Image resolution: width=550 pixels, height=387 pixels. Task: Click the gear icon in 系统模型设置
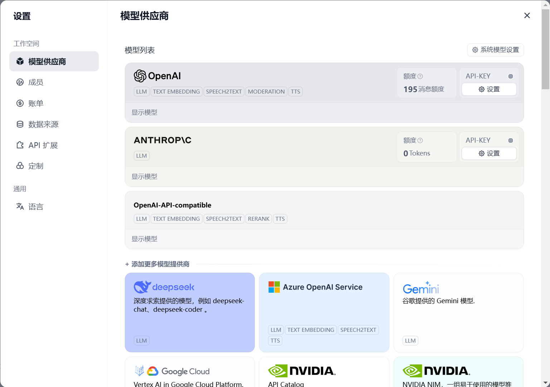[475, 50]
